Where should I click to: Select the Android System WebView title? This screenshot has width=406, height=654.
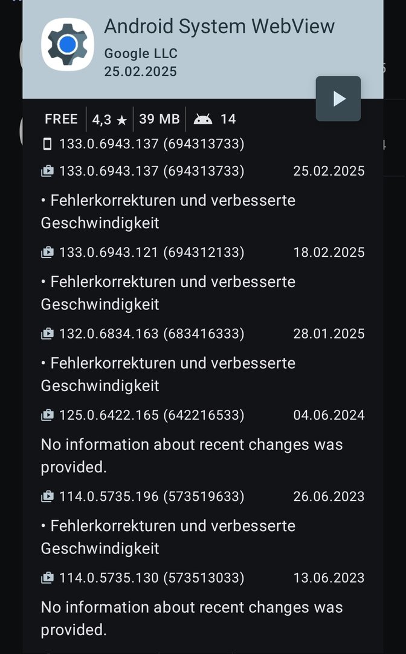click(x=219, y=26)
